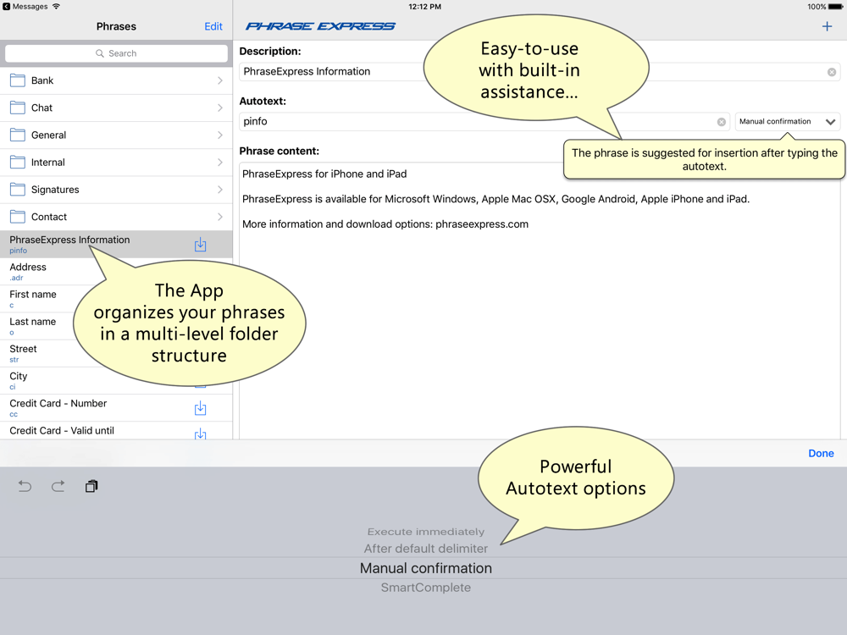Tap the Search phrases field
This screenshot has width=847, height=635.
point(116,53)
